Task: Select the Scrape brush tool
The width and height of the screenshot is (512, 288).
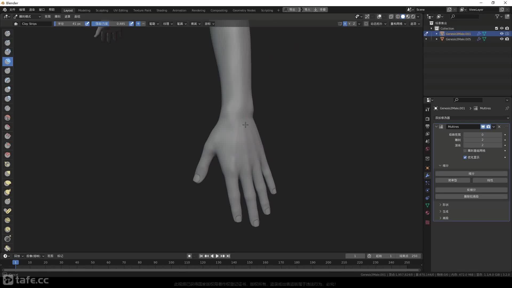Action: coord(7,146)
